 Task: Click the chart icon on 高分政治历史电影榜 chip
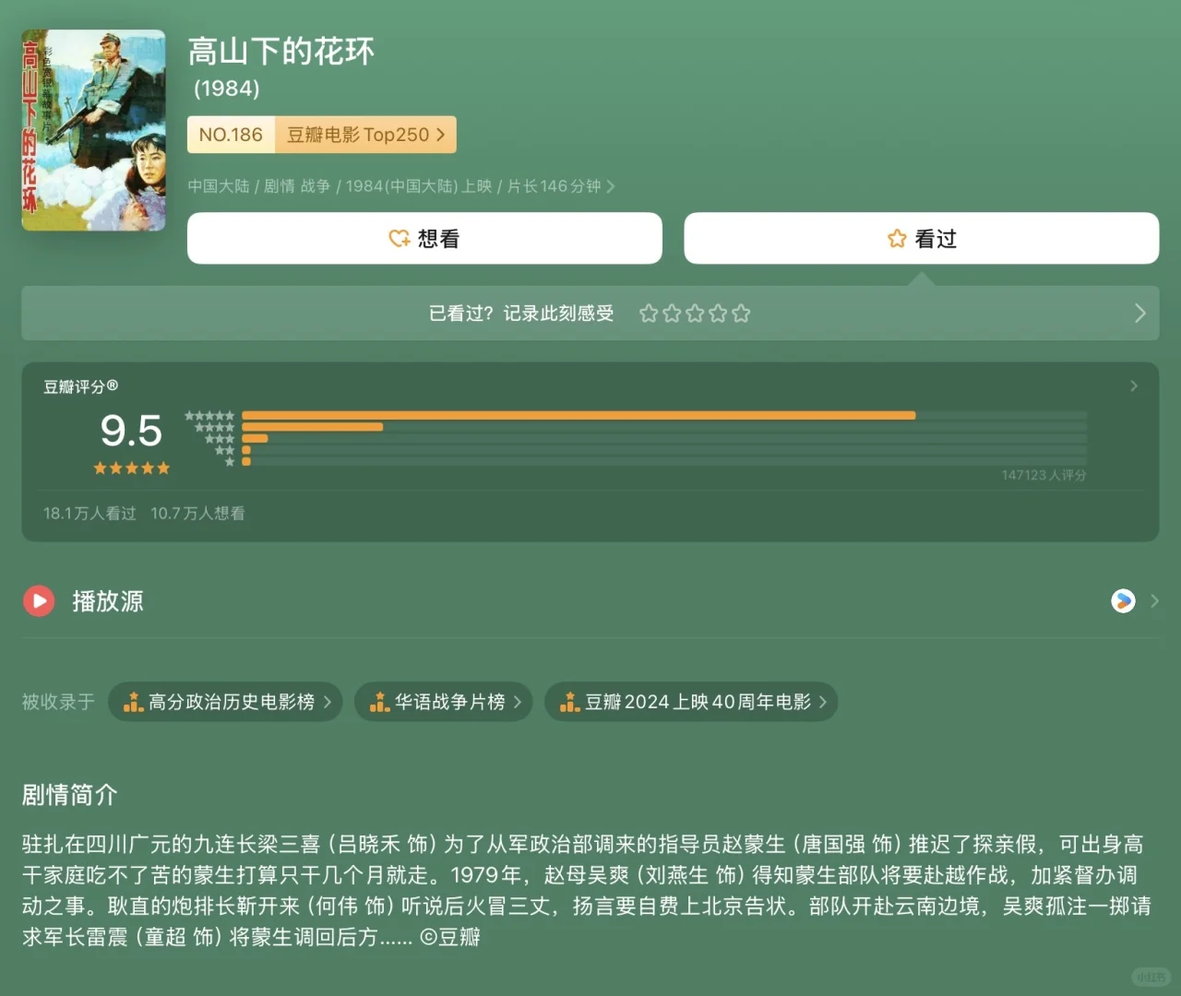click(133, 702)
